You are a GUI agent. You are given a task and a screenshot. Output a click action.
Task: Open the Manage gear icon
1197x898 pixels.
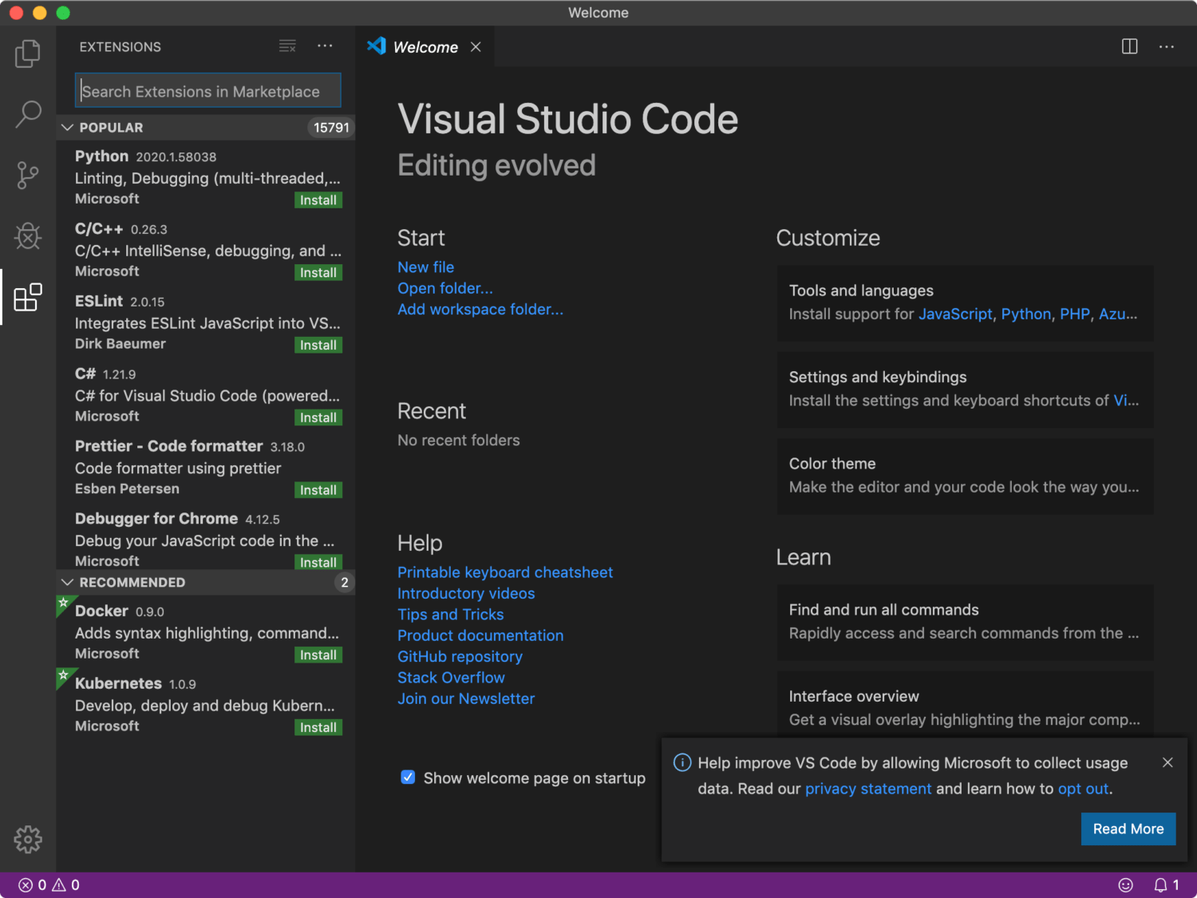[x=28, y=839]
